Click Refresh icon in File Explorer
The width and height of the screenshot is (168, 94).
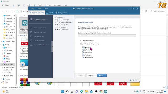coord(146,11)
